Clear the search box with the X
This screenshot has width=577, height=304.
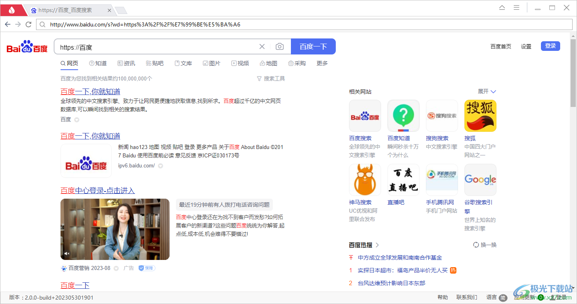click(262, 46)
